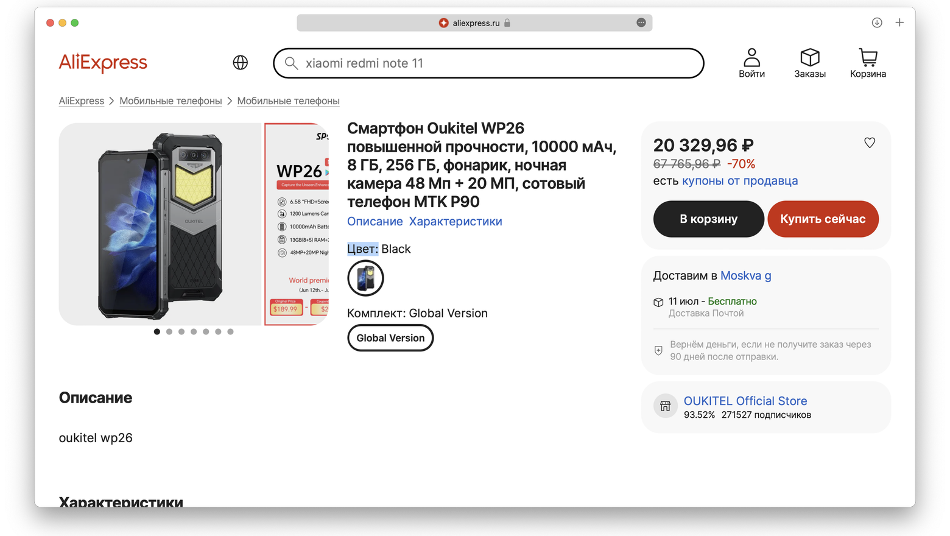Open the main product phone image
Image resolution: width=950 pixels, height=536 pixels.
(x=160, y=224)
